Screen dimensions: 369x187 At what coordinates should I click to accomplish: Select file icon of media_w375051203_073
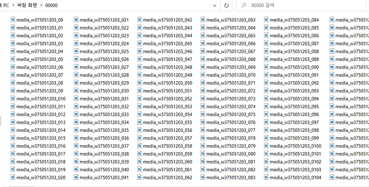(203, 99)
